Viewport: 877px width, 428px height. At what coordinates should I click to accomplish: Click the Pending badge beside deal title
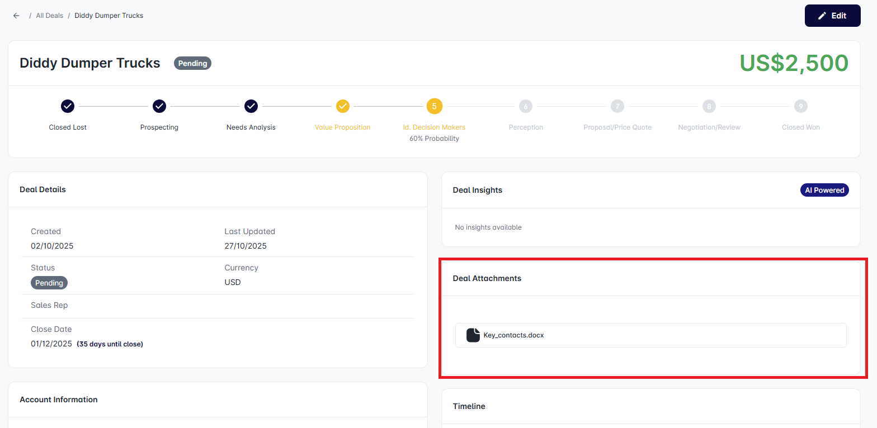[x=192, y=63]
